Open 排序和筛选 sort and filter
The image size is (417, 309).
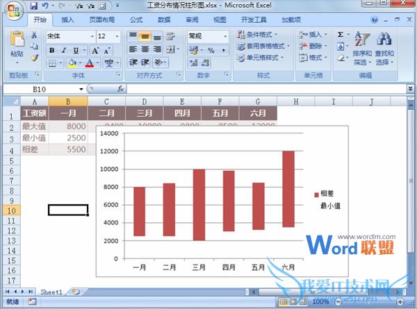tap(362, 49)
